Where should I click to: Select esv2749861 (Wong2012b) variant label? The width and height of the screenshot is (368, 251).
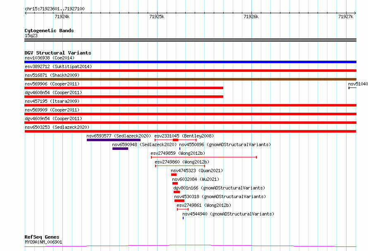[x=204, y=205]
